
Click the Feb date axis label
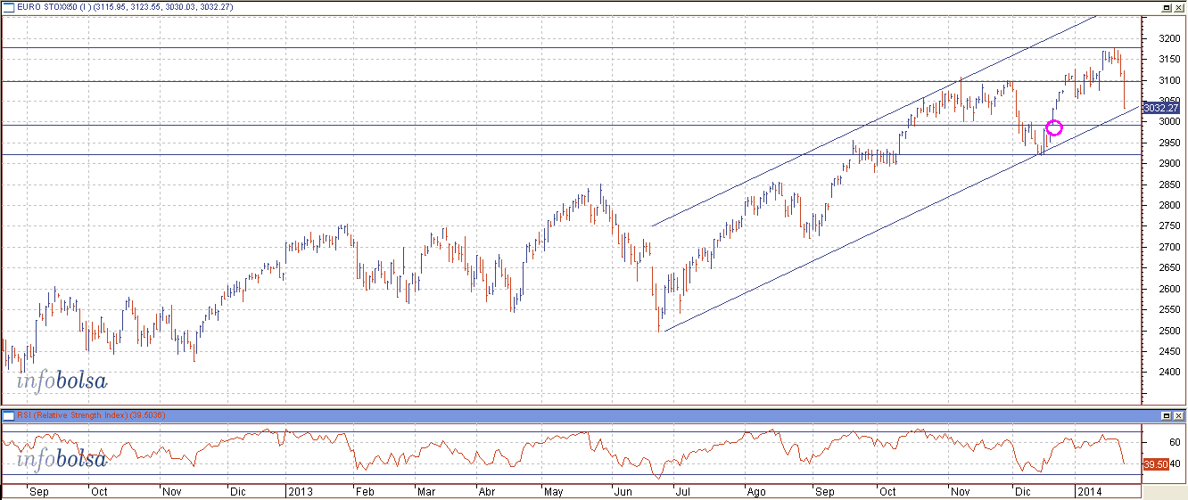pos(363,492)
